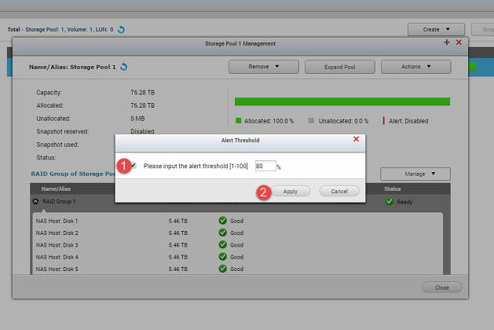Close the Storage Pool 1 Management window
This screenshot has height=330, width=494.
pyautogui.click(x=459, y=42)
